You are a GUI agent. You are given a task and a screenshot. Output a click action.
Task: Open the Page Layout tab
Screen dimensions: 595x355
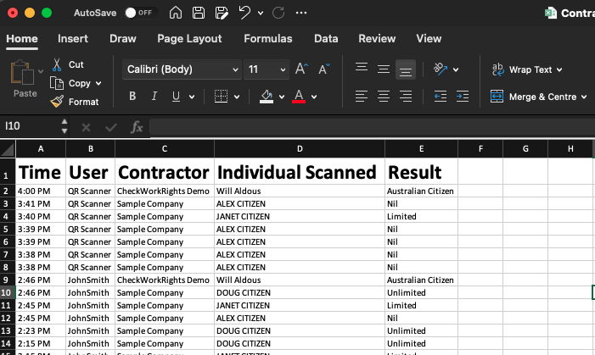coord(189,39)
